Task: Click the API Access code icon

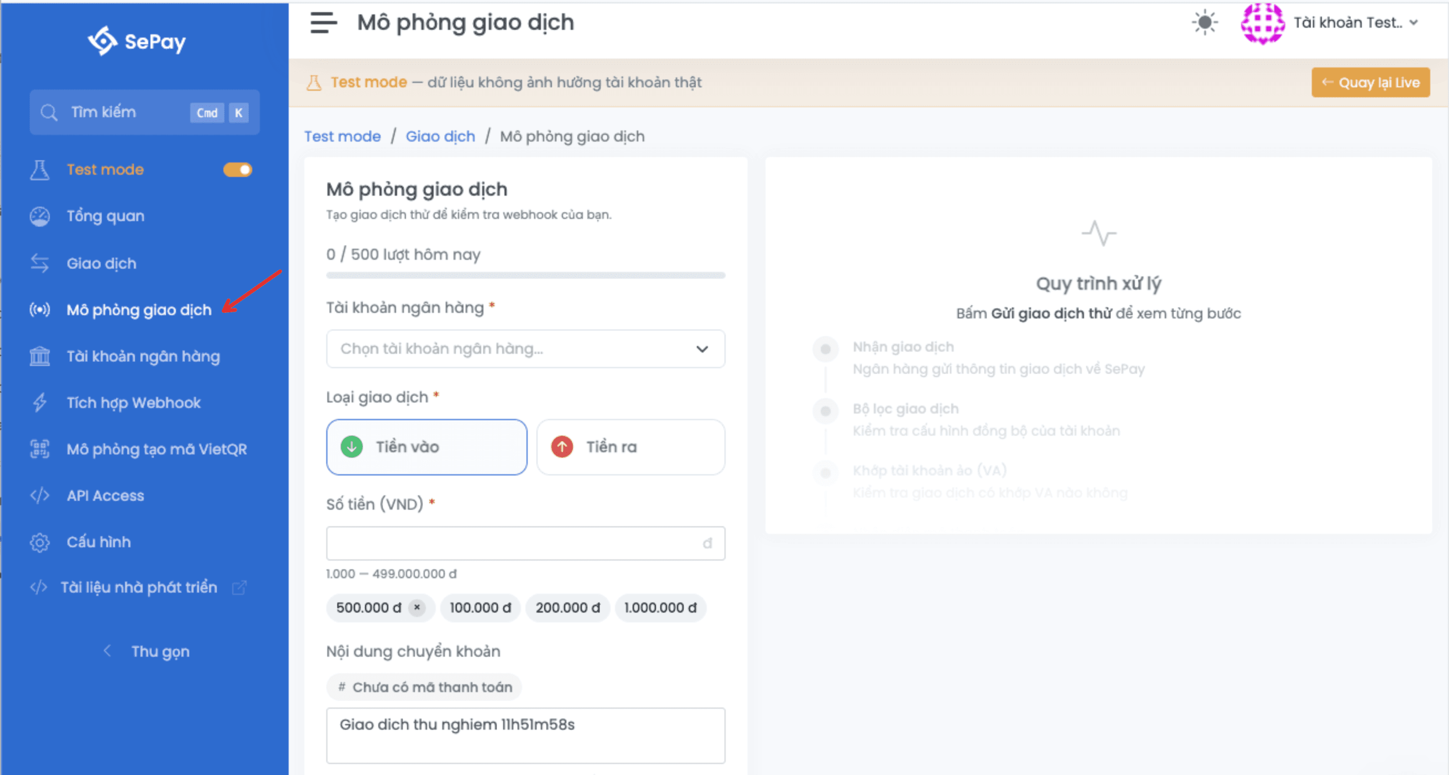Action: (39, 495)
